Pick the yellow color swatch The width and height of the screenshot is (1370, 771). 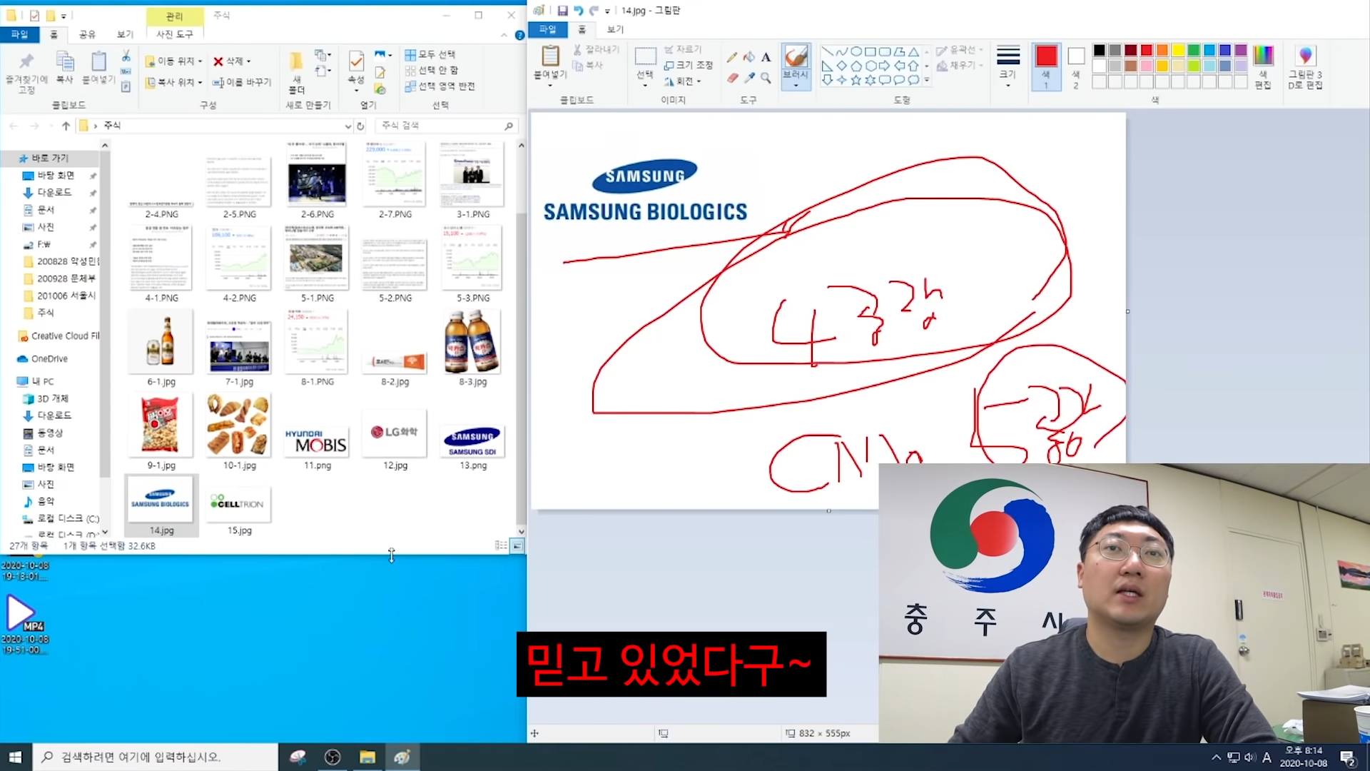click(1177, 50)
